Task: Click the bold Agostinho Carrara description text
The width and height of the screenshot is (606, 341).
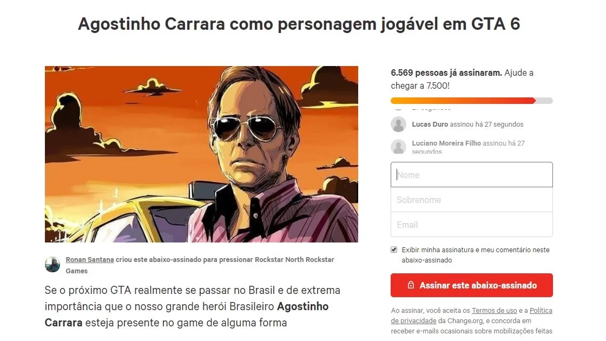Action: 187,314
